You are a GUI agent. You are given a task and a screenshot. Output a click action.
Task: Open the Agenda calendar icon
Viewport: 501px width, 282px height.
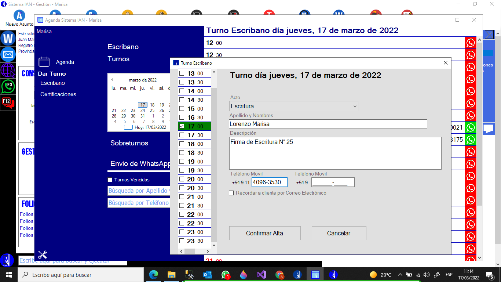(44, 62)
